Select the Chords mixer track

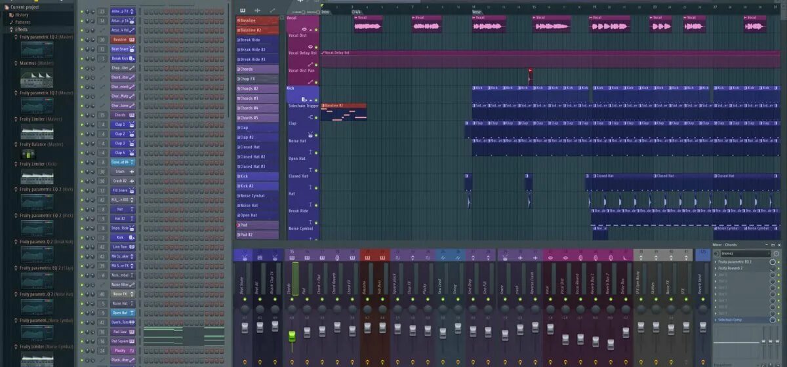(x=291, y=282)
